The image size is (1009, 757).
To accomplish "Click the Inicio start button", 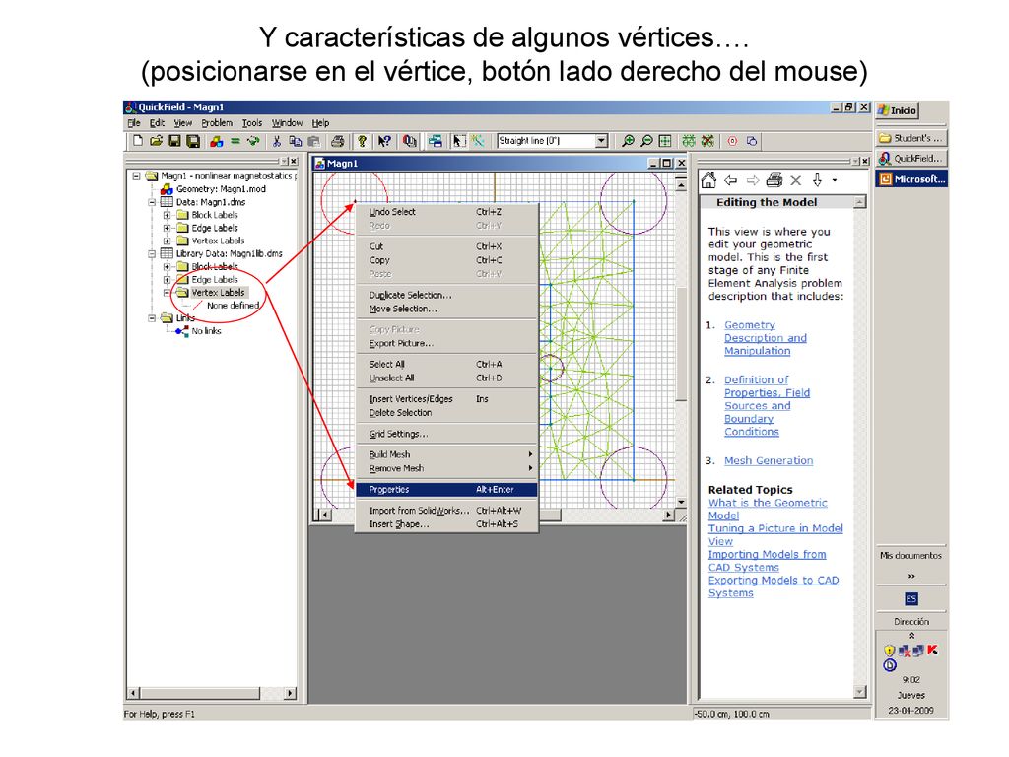I will coord(898,110).
